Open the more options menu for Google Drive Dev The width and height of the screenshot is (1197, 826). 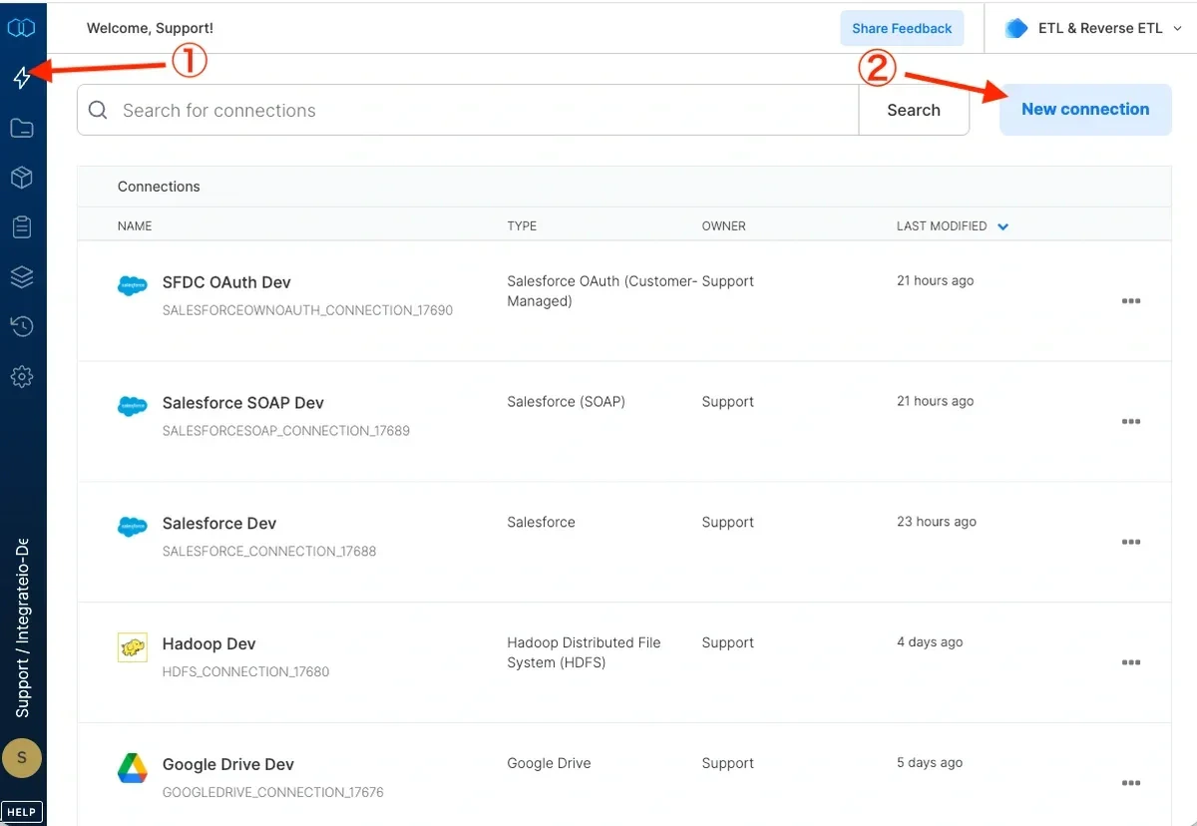1130,783
